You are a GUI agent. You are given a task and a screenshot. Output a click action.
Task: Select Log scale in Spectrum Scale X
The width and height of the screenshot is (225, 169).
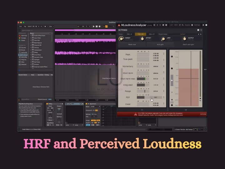(x=96, y=123)
